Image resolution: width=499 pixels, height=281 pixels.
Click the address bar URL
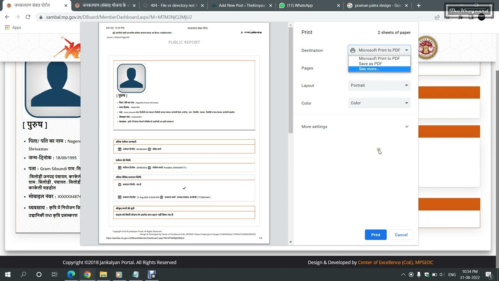119,17
